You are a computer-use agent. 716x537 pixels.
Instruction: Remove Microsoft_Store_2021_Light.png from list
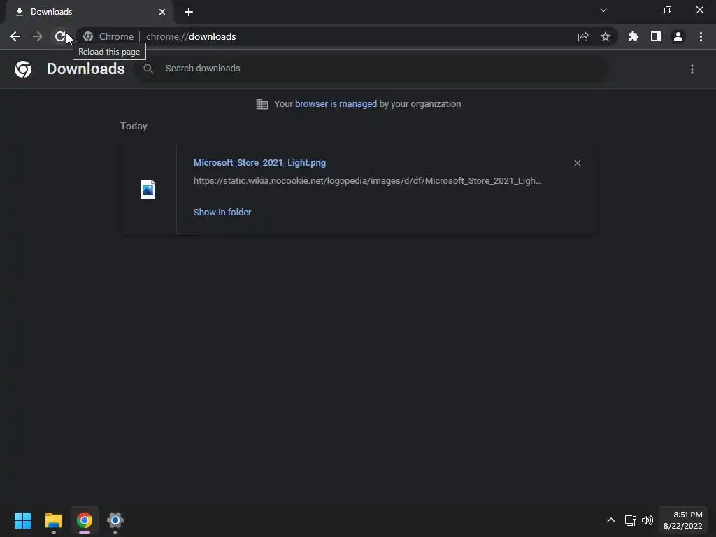click(x=578, y=163)
